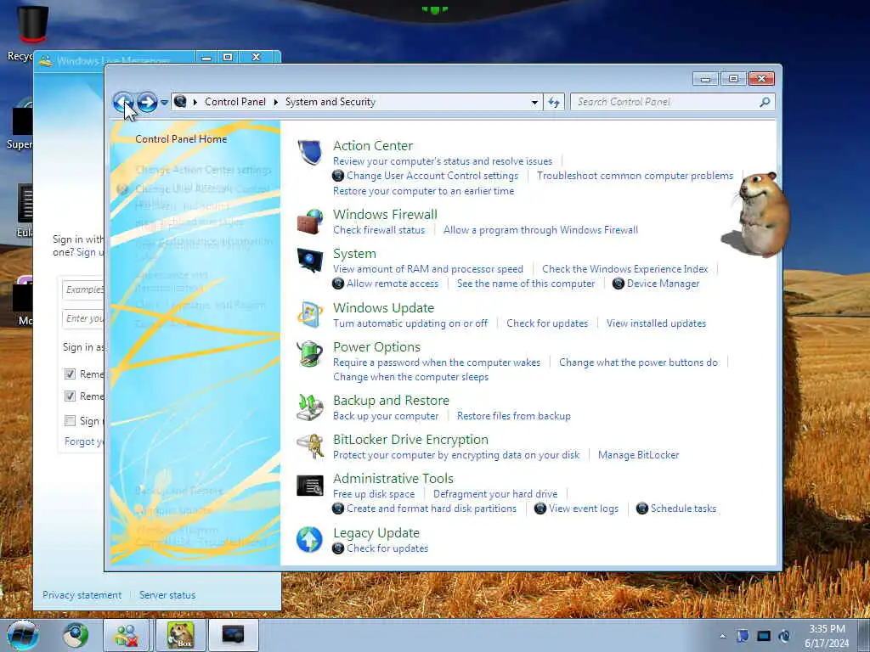Toggle second Remember checkbox in Messenger window
The image size is (870, 652).
tap(70, 396)
